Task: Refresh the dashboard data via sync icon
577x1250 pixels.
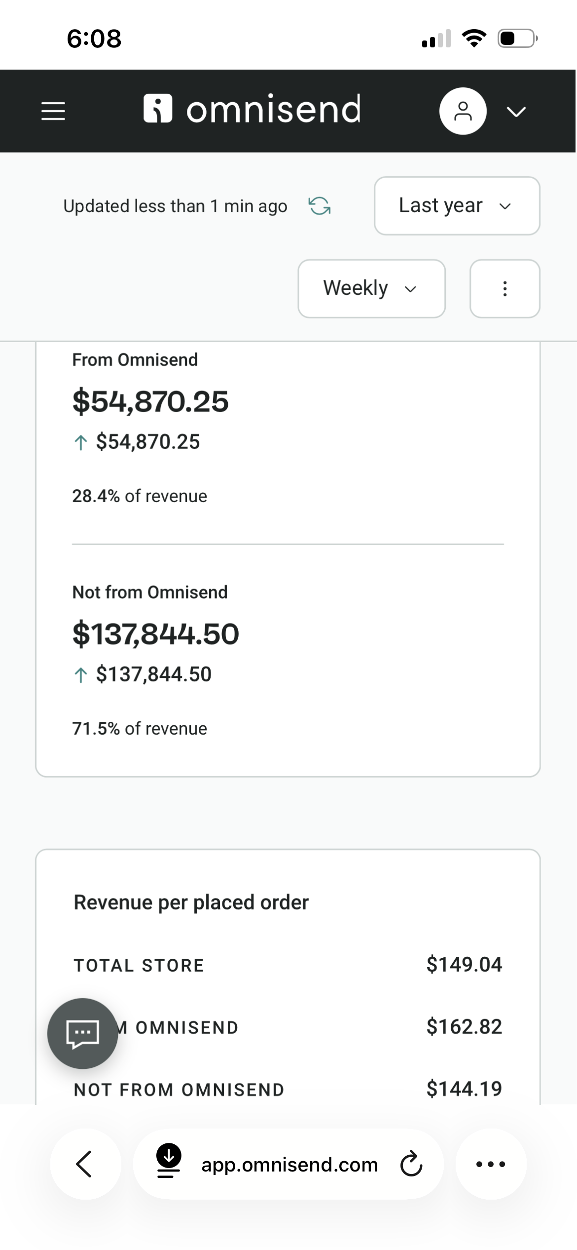Action: click(x=320, y=206)
